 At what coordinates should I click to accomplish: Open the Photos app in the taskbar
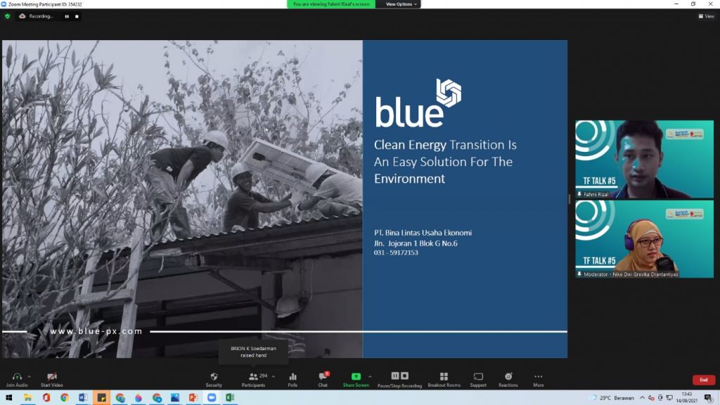coord(175,398)
